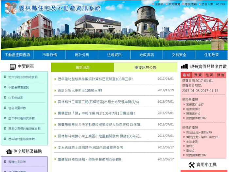Click the 住宅服務及補貼 house icon
This screenshot has height=172, width=229.
coord(9,152)
